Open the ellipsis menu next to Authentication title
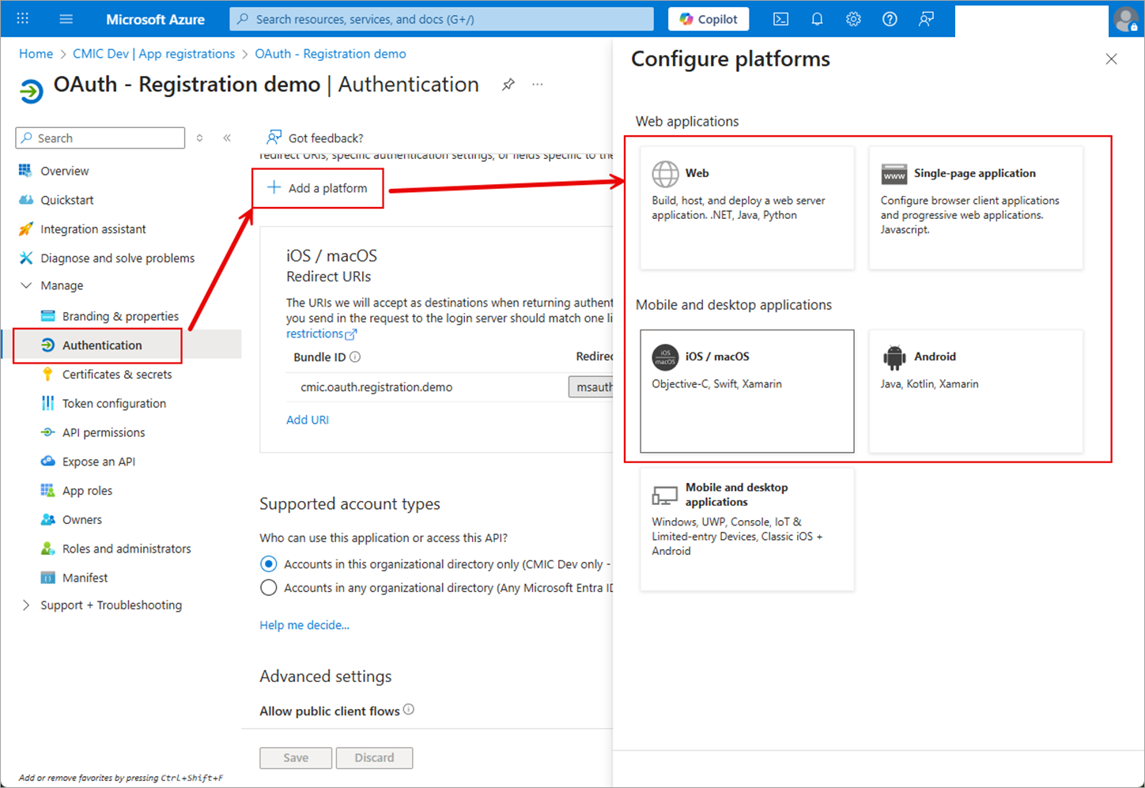The height and width of the screenshot is (788, 1145). pyautogui.click(x=538, y=85)
